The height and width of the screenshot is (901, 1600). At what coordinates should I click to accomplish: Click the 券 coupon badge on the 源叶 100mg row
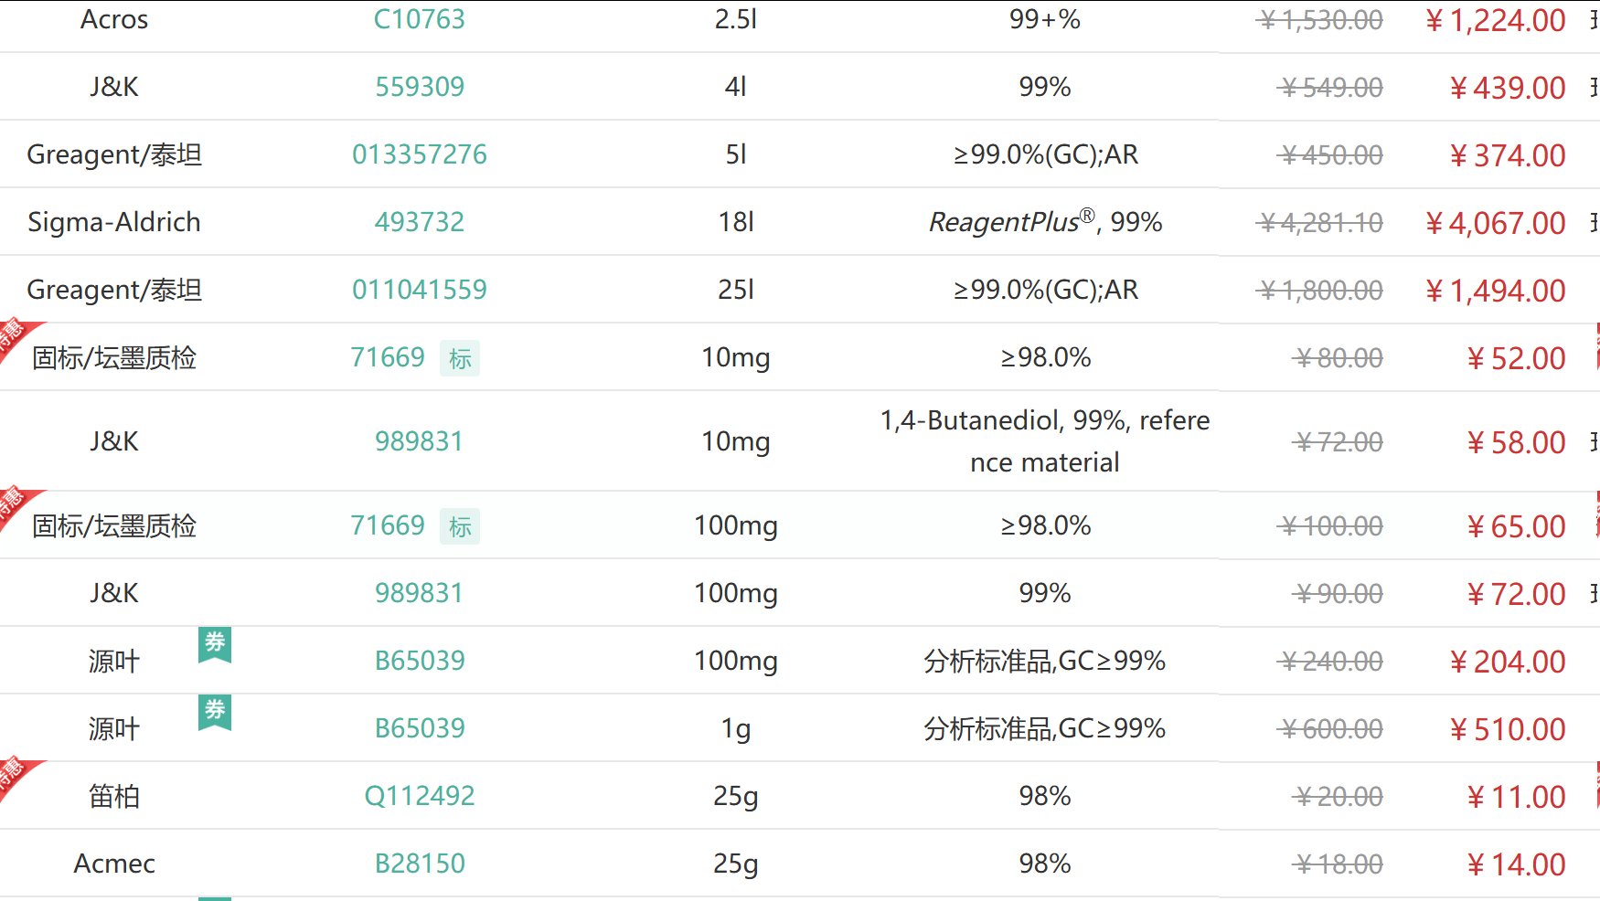[215, 643]
